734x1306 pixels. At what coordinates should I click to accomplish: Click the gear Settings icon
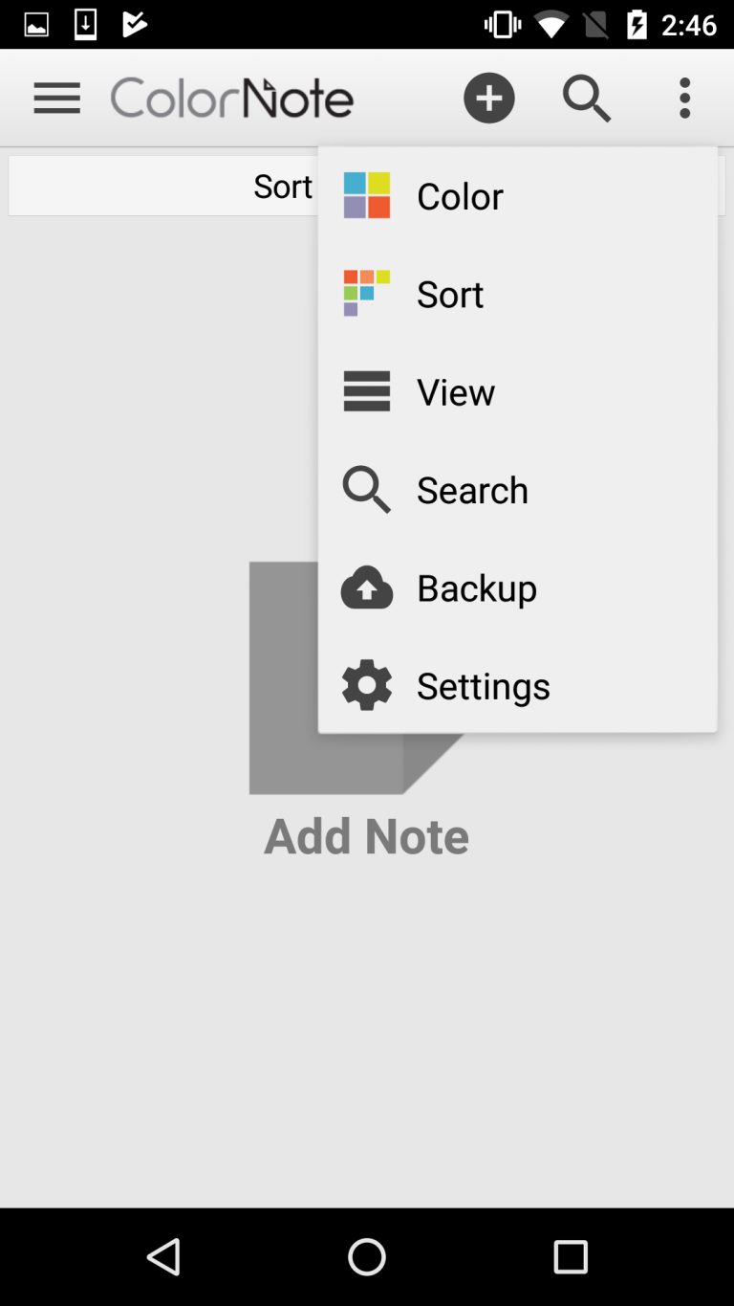coord(367,685)
